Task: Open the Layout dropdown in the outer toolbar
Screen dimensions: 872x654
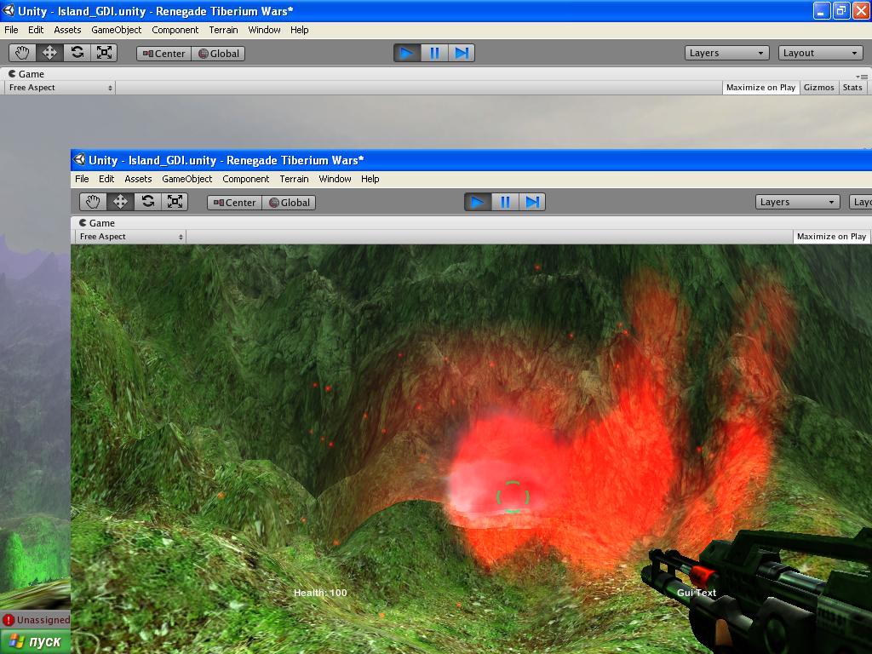Action: pyautogui.click(x=821, y=53)
